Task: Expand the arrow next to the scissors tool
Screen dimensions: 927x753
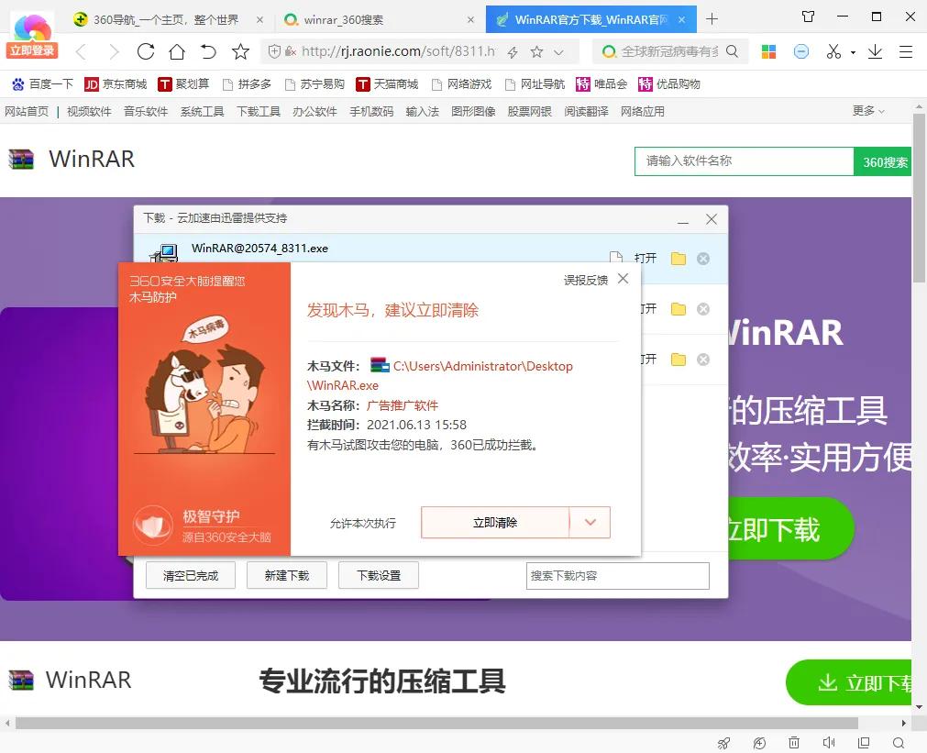Action: pos(852,52)
